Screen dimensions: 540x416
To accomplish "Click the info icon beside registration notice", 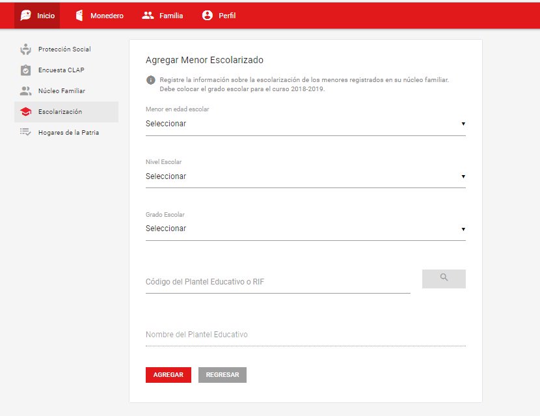I will tap(150, 80).
